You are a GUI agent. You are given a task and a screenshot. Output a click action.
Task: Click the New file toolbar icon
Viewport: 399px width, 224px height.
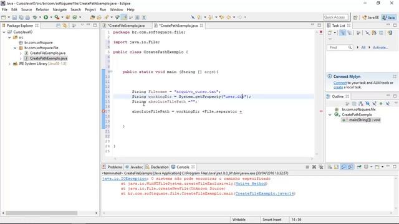coord(4,17)
